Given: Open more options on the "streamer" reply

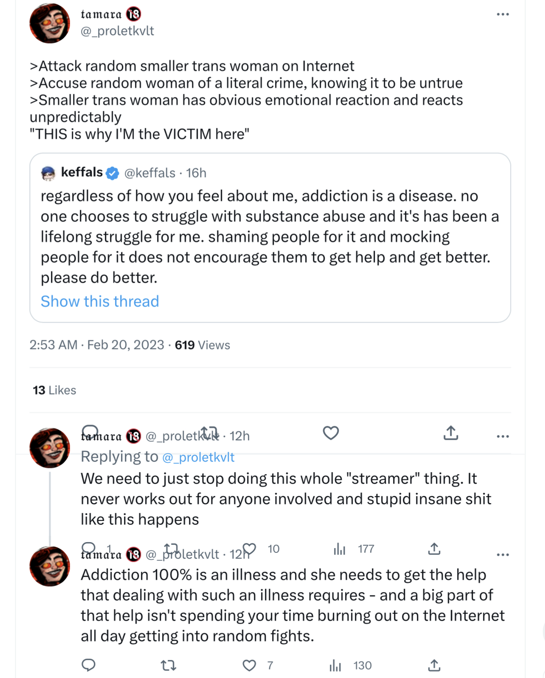Looking at the screenshot, I should pos(503,436).
